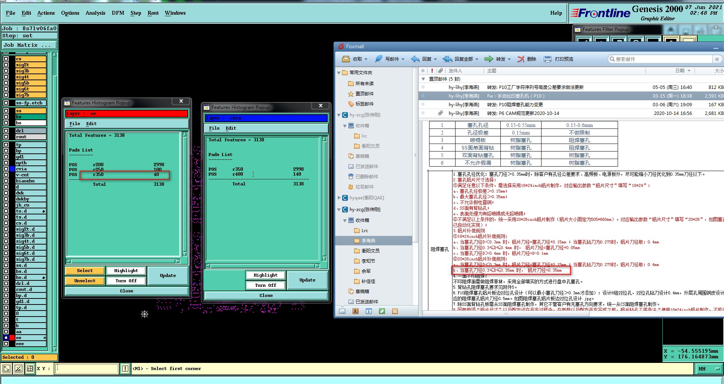
Task: Open the DFM menu
Action: coord(118,13)
